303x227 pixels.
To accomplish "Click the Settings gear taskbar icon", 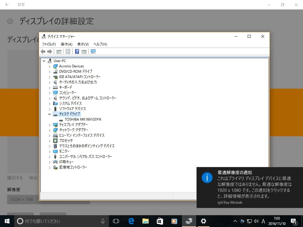I will [x=203, y=221].
